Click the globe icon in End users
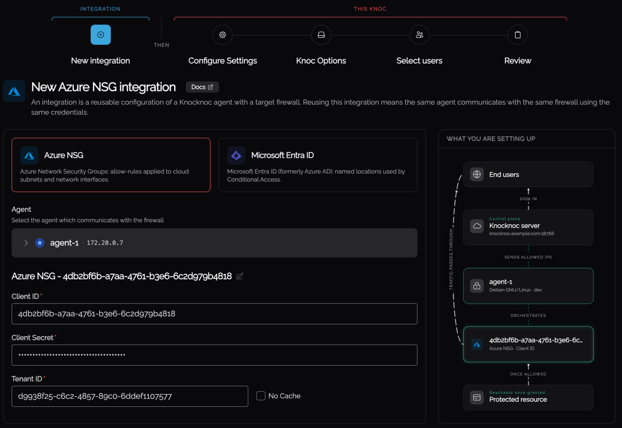622x428 pixels. [x=477, y=174]
